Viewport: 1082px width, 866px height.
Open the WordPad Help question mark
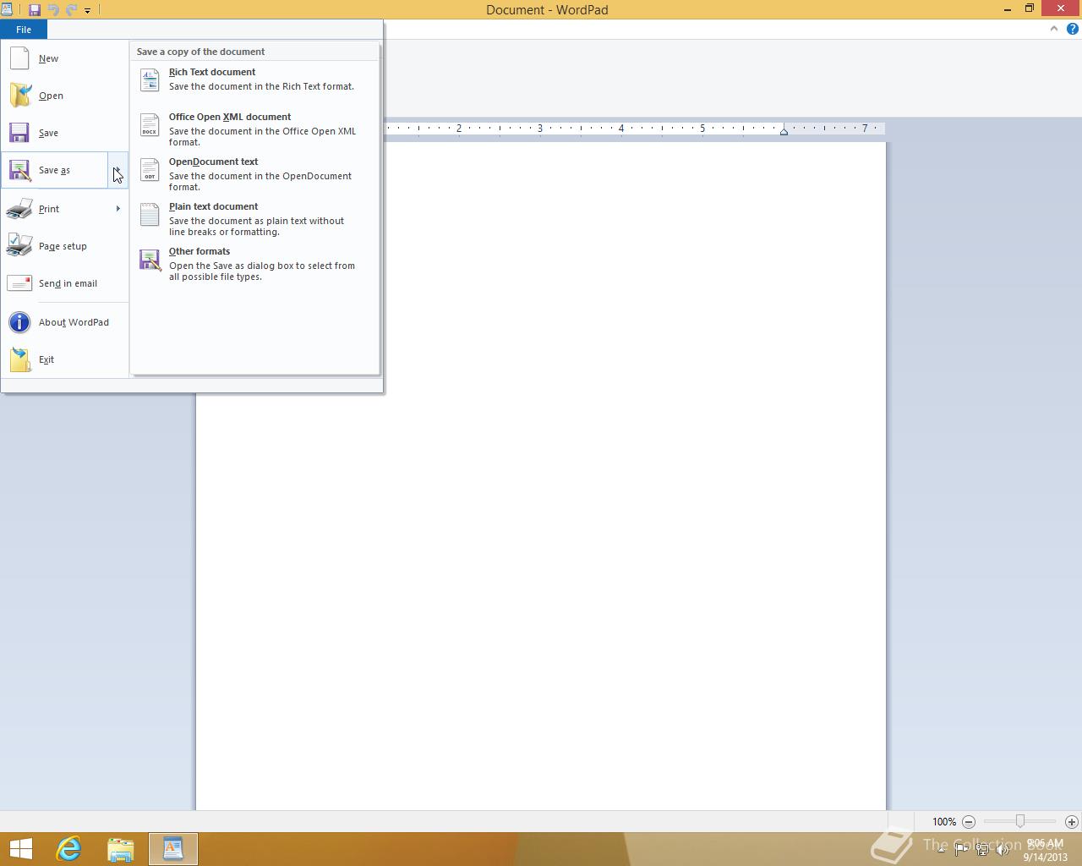1072,29
